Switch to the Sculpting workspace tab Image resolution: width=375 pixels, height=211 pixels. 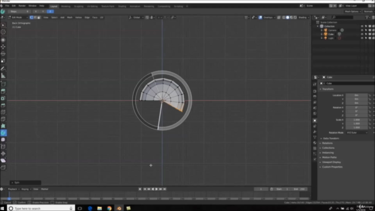(x=79, y=6)
